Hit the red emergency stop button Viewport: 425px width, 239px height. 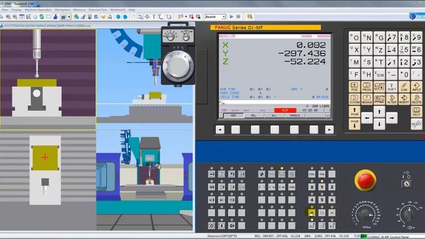coord(365,180)
